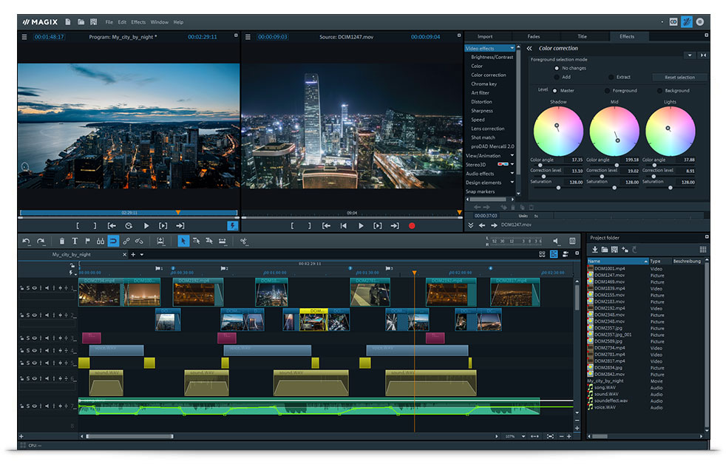
Task: Click the scissors cut icon in the toolbar
Action: 244,241
